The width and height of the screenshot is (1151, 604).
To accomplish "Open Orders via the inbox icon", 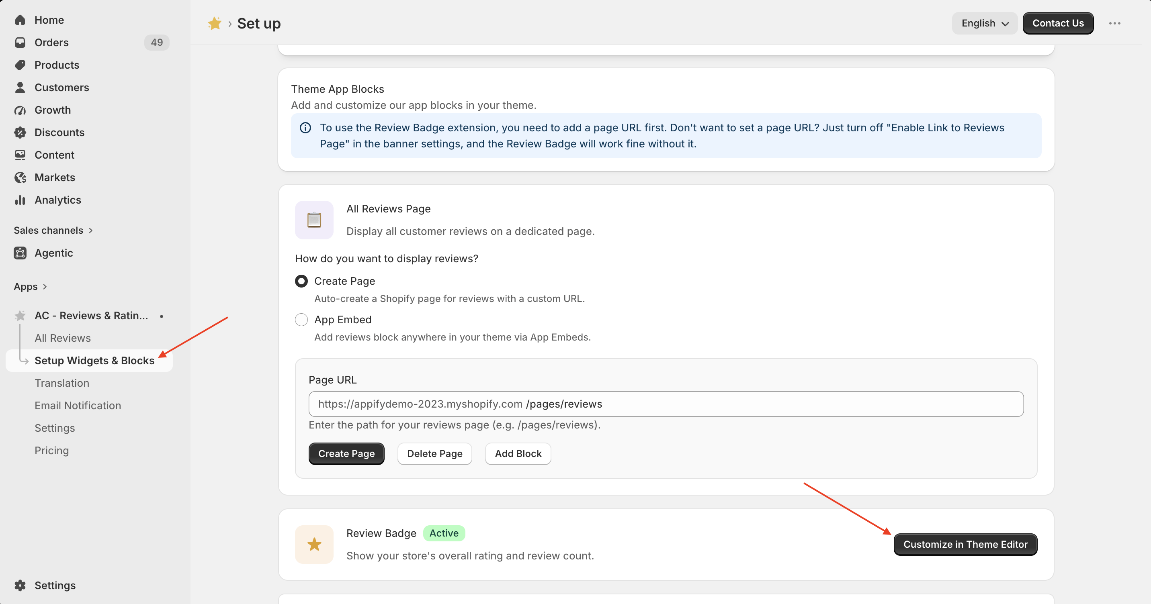I will [x=20, y=43].
